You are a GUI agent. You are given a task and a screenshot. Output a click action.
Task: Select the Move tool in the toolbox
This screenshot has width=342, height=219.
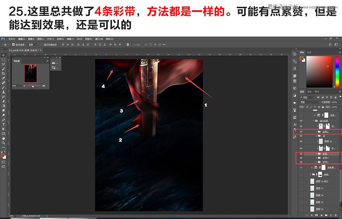click(x=3, y=55)
